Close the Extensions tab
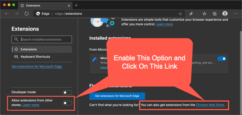The height and width of the screenshot is (115, 242). (x=68, y=5)
